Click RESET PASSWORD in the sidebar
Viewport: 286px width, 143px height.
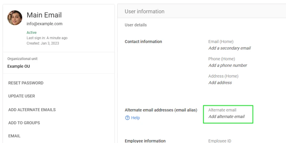coord(26,83)
